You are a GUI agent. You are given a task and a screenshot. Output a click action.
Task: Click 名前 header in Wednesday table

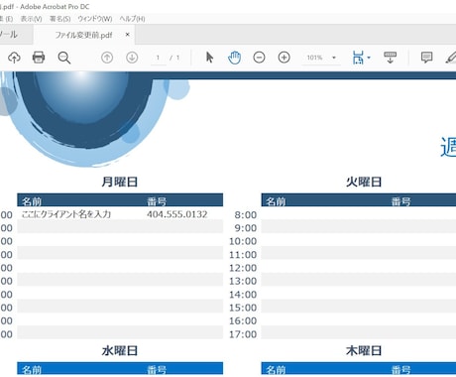tap(32, 370)
